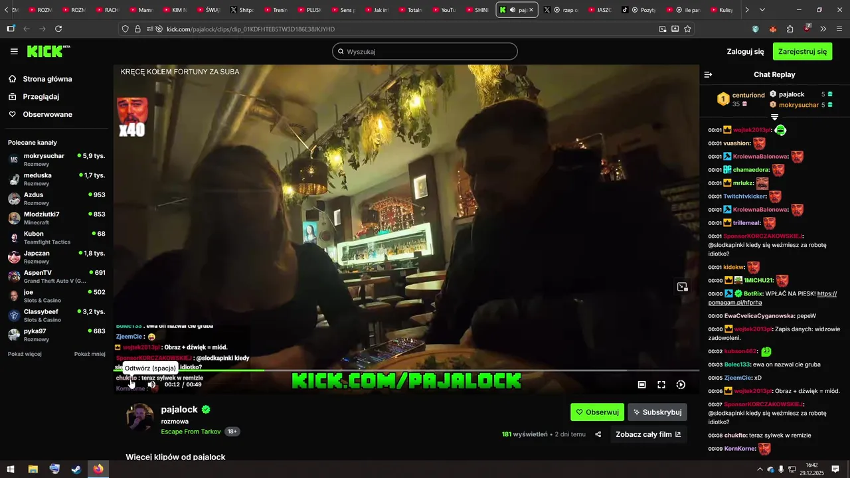The width and height of the screenshot is (850, 478).
Task: Open Steam from taskbar
Action: 76,469
